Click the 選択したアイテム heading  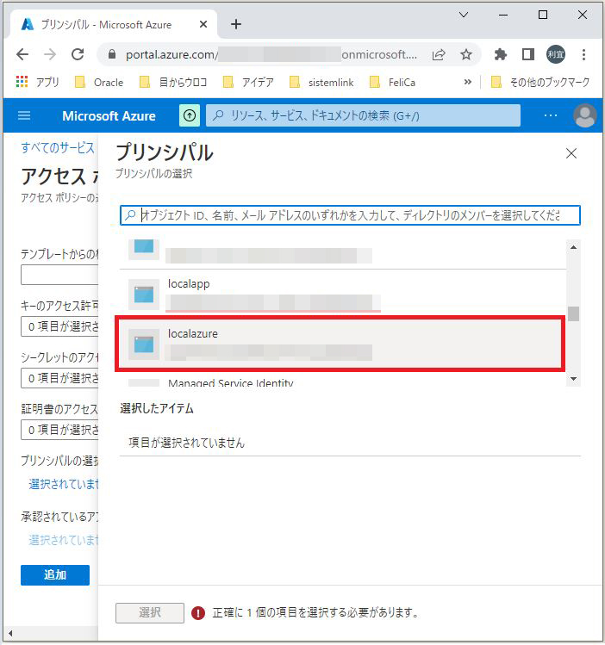coord(156,408)
